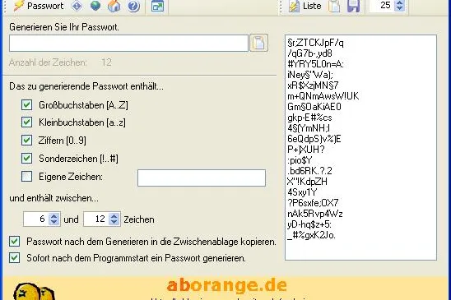Copy list to clipboard icon next to Liste

pyautogui.click(x=334, y=6)
